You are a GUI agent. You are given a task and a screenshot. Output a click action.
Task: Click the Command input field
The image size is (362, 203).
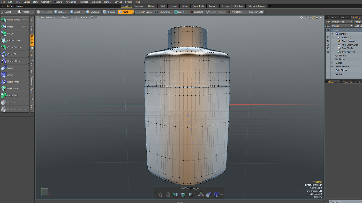[x=345, y=202]
